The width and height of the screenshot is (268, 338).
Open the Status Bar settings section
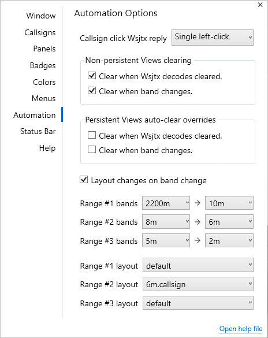[x=38, y=131]
